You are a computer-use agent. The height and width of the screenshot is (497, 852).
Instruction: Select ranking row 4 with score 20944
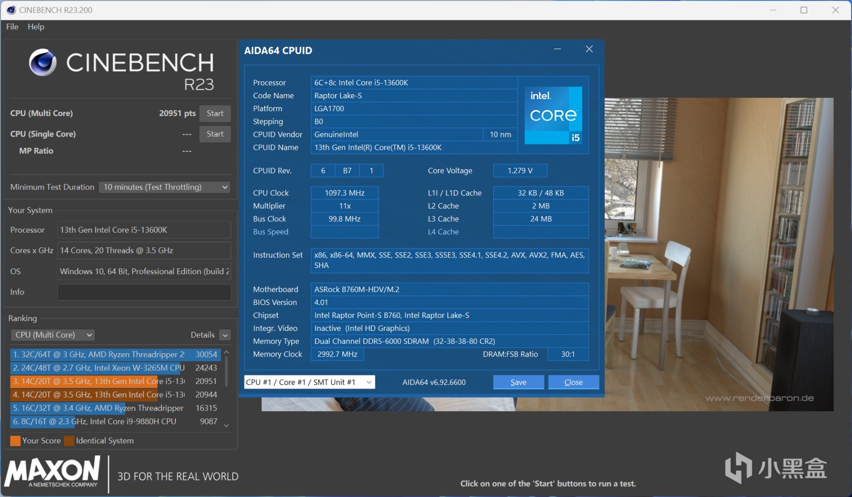(115, 395)
